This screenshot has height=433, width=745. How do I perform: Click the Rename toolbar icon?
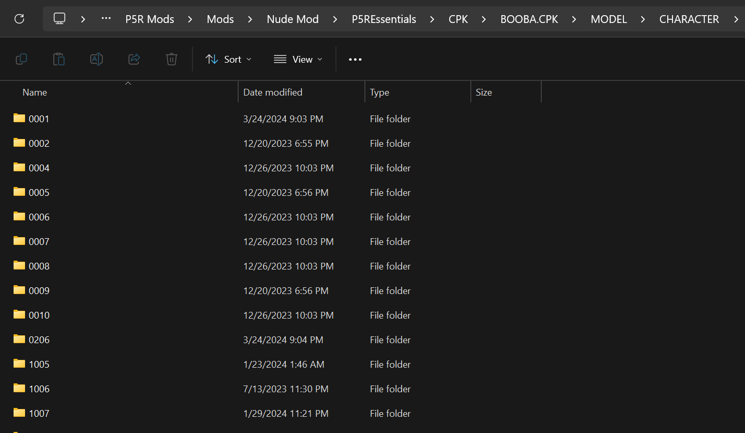pyautogui.click(x=97, y=59)
